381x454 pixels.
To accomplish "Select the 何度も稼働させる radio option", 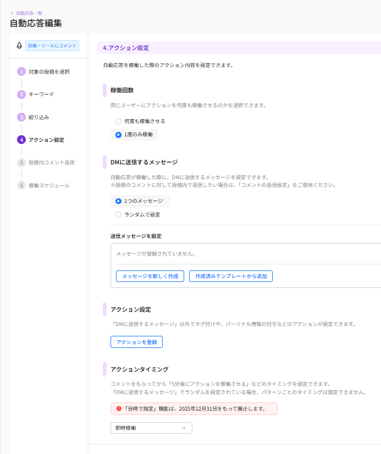I will point(118,121).
